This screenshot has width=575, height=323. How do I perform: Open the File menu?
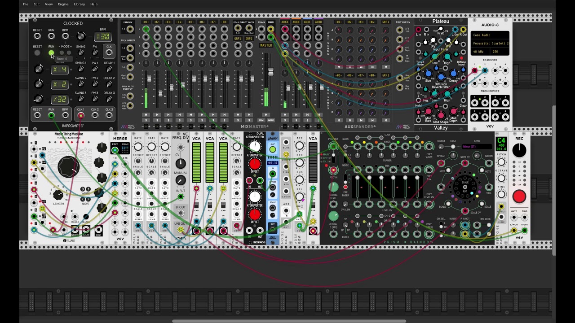tap(26, 4)
